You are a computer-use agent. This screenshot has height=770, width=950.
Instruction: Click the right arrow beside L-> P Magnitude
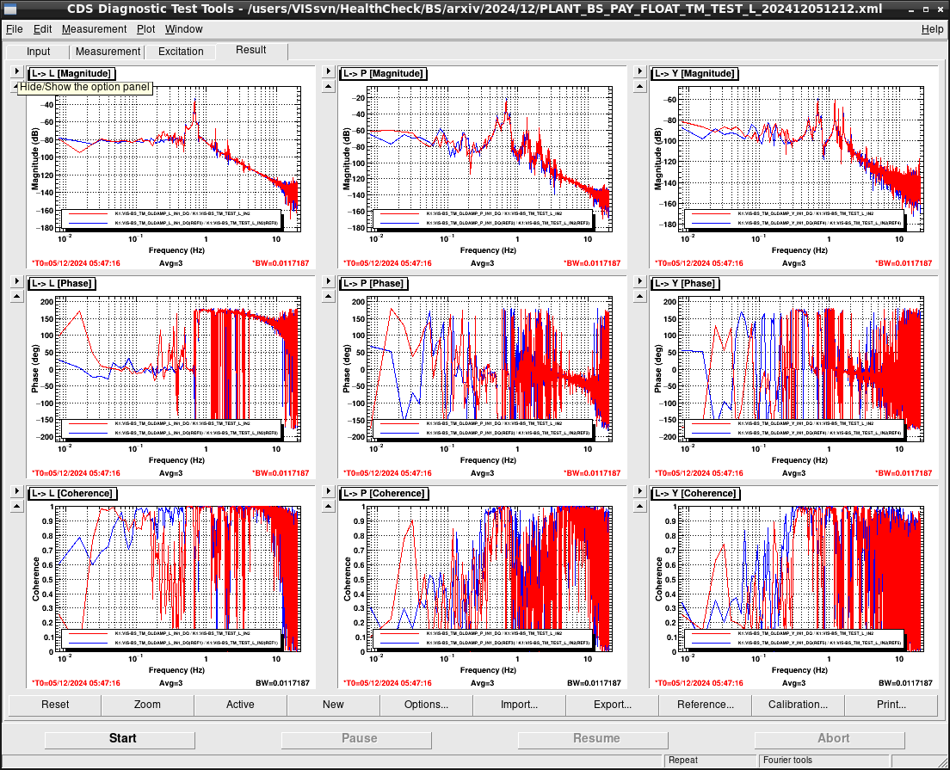click(329, 71)
